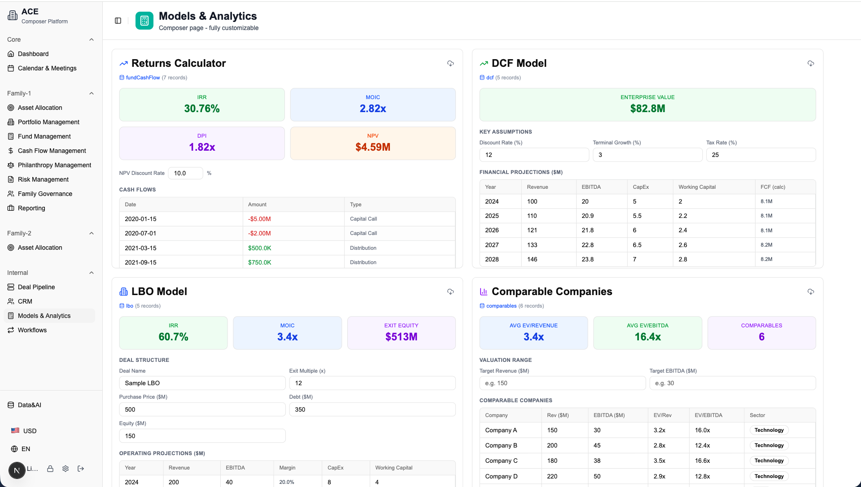Open settings gear icon in sidebar footer
This screenshot has width=861, height=487.
tap(66, 469)
